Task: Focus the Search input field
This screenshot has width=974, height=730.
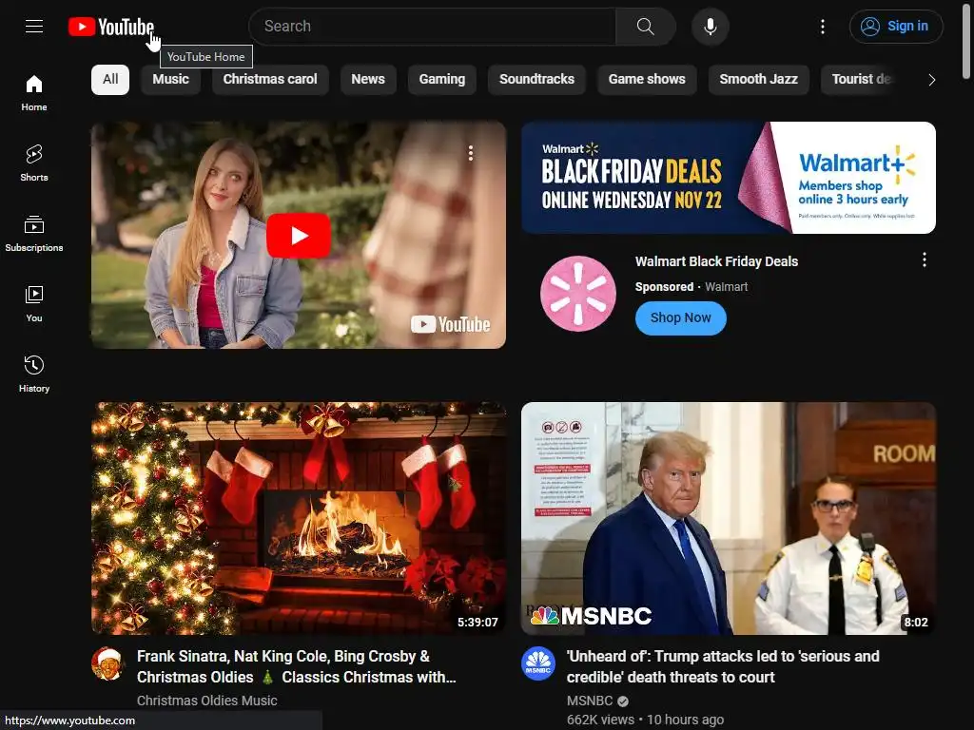Action: tap(433, 26)
